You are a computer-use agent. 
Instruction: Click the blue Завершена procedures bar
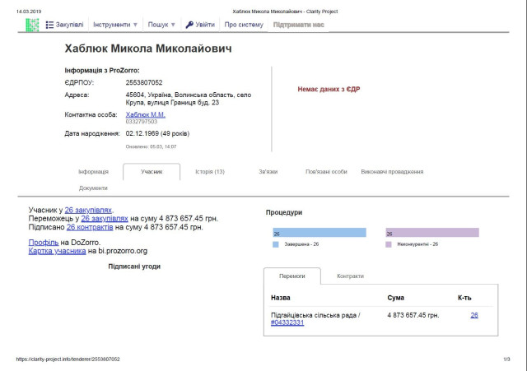(x=319, y=233)
